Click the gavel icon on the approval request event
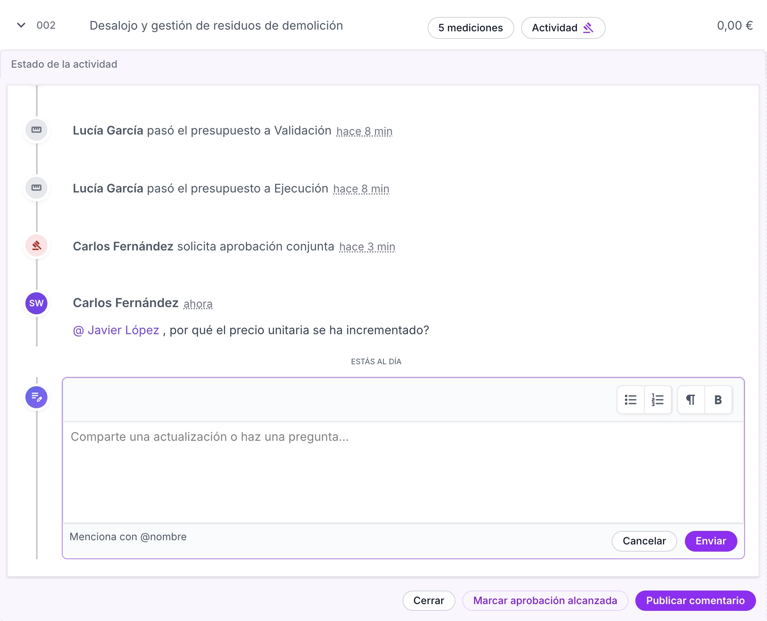 [x=36, y=245]
